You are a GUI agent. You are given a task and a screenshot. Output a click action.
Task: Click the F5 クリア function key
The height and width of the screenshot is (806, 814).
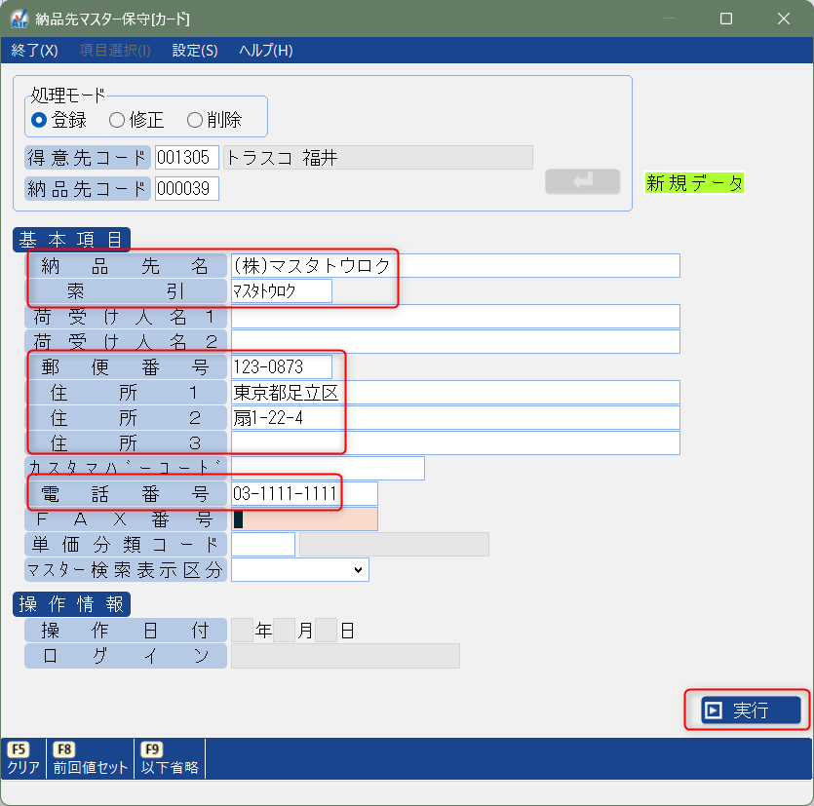23,759
